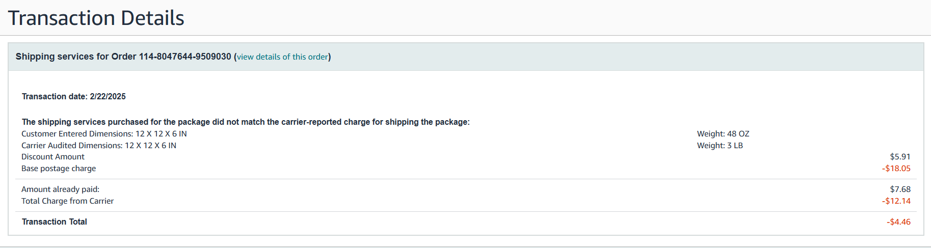Click the Transaction date 2/22/2025 line
This screenshot has width=931, height=248.
pos(74,96)
